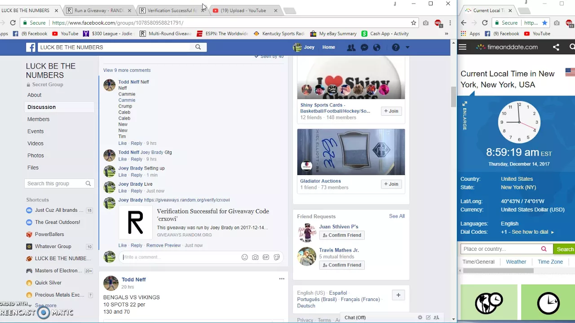
Task: Open the Photos section
Action: [x=35, y=156]
